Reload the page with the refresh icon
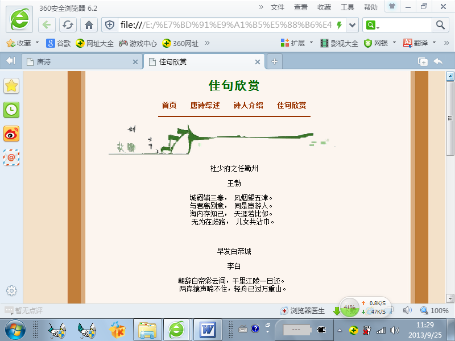455x341 pixels. pos(68,25)
